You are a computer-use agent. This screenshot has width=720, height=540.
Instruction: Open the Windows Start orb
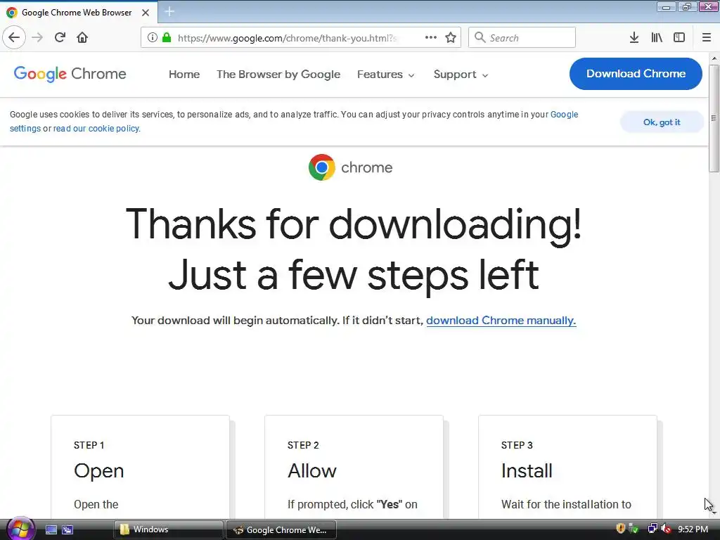[x=20, y=529]
